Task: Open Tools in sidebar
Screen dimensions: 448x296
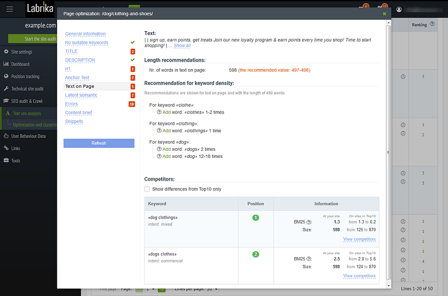Action: point(16,161)
